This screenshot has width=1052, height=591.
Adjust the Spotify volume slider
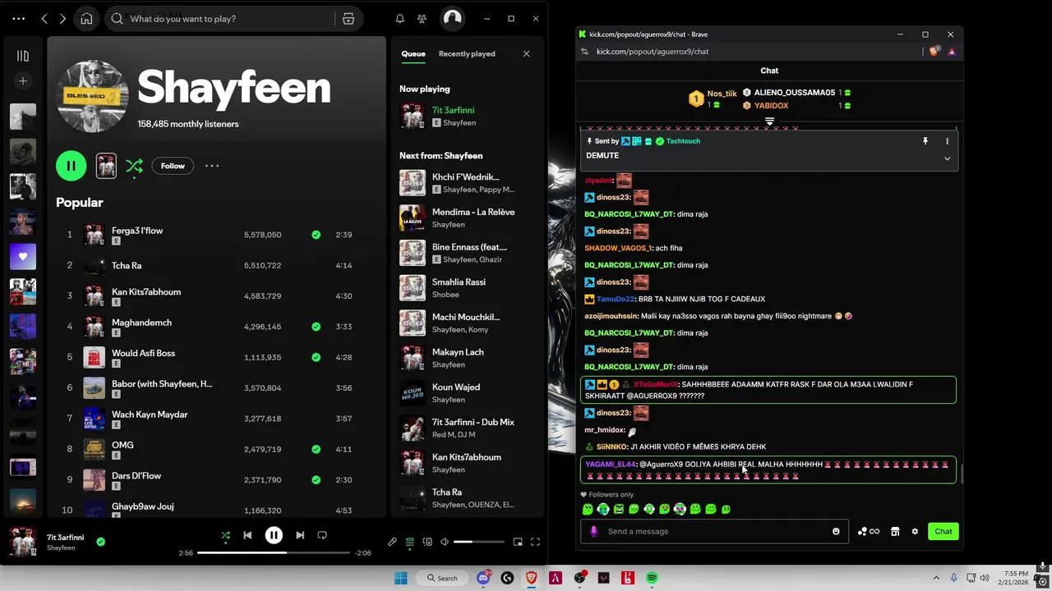tap(479, 542)
